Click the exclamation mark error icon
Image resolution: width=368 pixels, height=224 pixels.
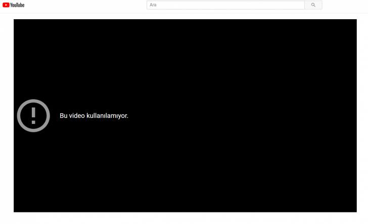(33, 116)
